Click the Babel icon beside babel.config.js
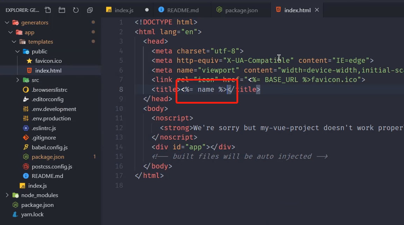404x225 pixels. pyautogui.click(x=26, y=147)
